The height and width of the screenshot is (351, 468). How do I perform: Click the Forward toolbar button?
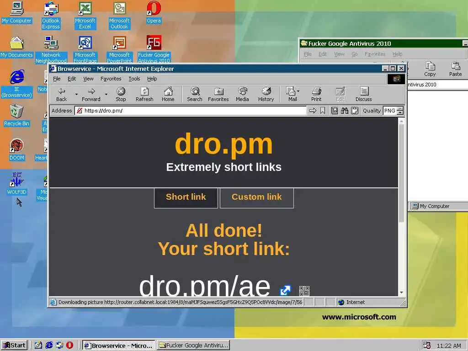pyautogui.click(x=91, y=94)
